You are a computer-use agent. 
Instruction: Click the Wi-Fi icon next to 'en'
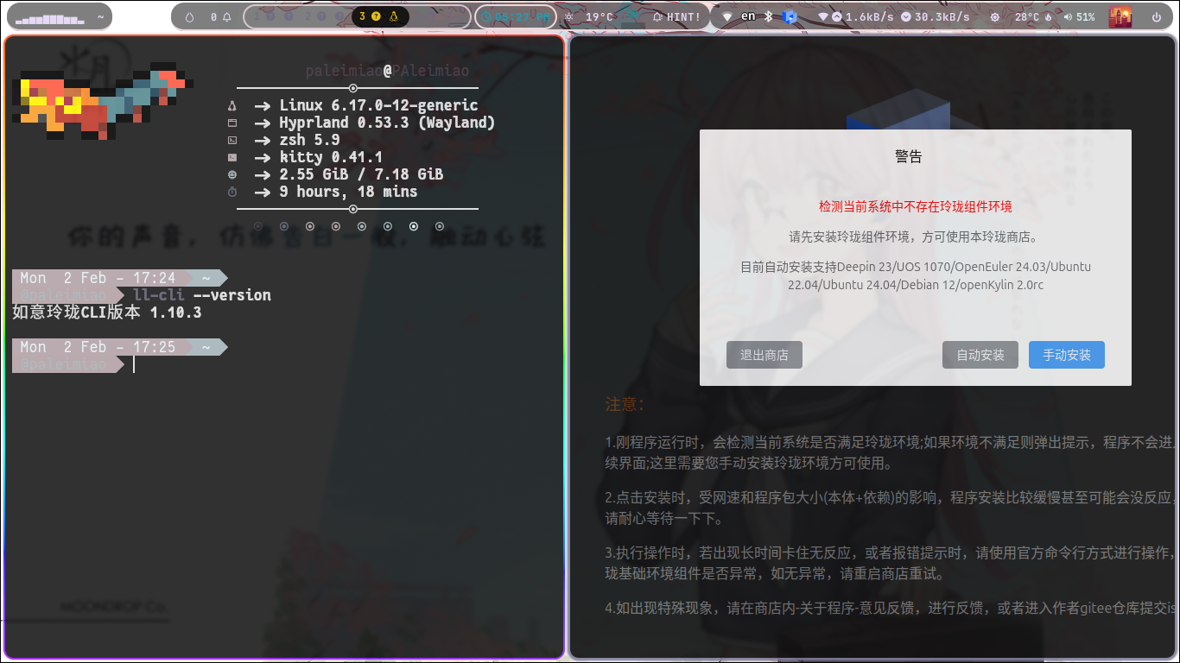coord(727,16)
